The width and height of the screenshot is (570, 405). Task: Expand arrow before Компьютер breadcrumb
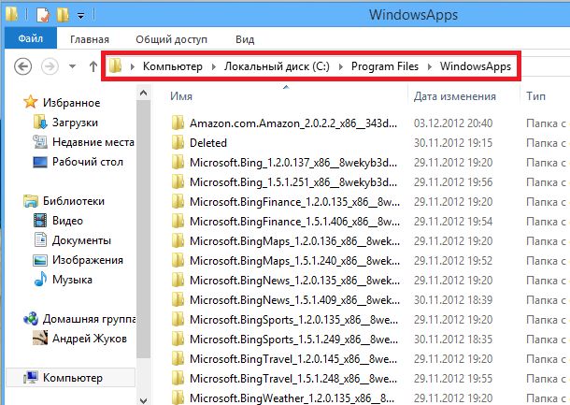click(x=133, y=67)
